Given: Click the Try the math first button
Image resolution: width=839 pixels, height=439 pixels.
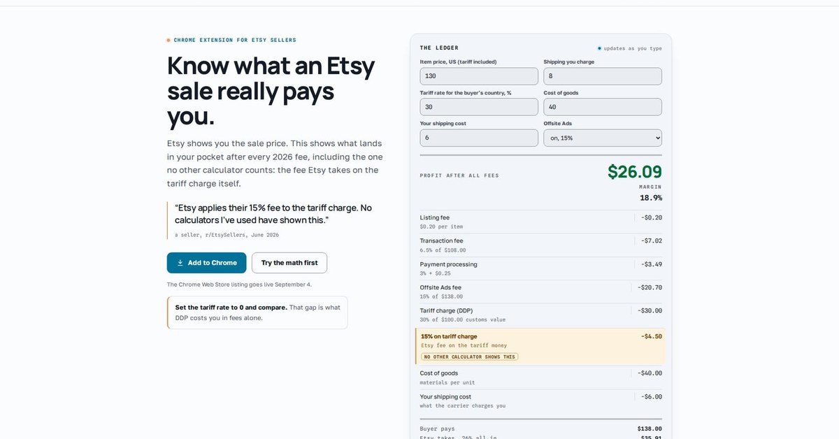Looking at the screenshot, I should tap(289, 263).
